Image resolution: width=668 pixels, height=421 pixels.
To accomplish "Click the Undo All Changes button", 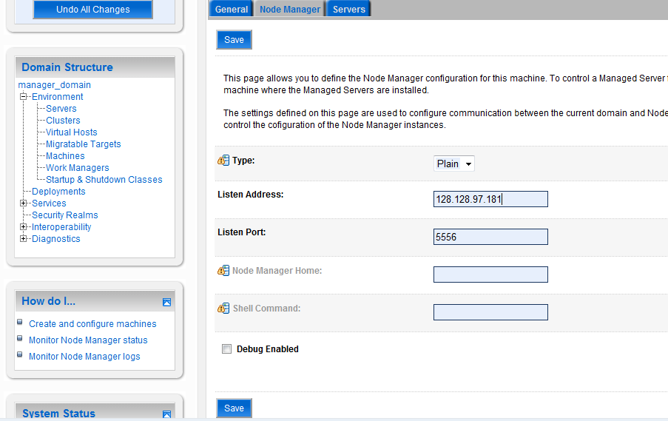I will (x=93, y=10).
